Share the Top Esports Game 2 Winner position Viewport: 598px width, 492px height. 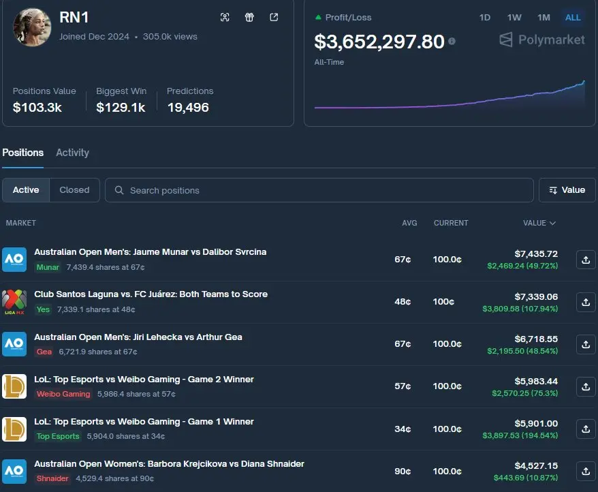pyautogui.click(x=586, y=386)
